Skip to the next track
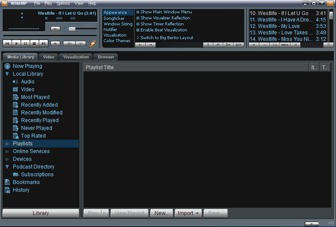 pos(44,44)
